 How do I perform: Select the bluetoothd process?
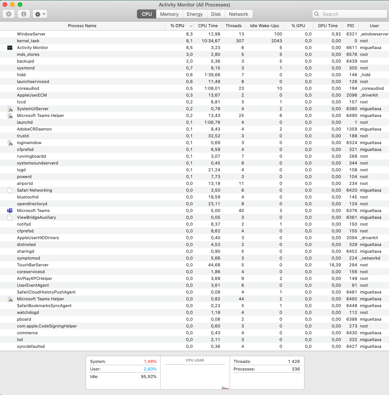195,197
